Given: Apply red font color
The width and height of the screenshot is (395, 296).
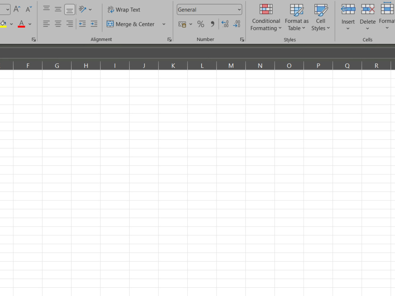Looking at the screenshot, I should pyautogui.click(x=21, y=24).
